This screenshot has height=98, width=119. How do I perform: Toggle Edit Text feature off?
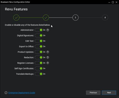tap(39, 41)
